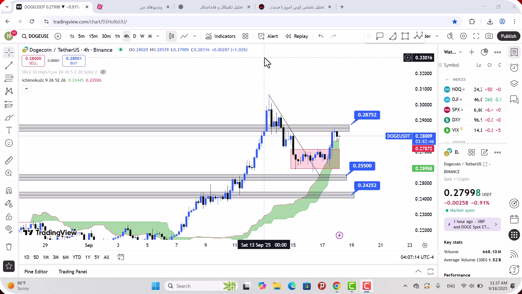The image size is (522, 294).
Task: Toggle hide all drawings eye icon
Action: pyautogui.click(x=9, y=229)
